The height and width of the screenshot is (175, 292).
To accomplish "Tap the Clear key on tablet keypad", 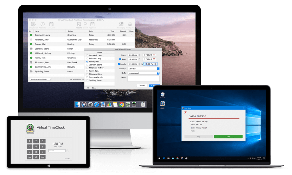I will (x=29, y=157).
